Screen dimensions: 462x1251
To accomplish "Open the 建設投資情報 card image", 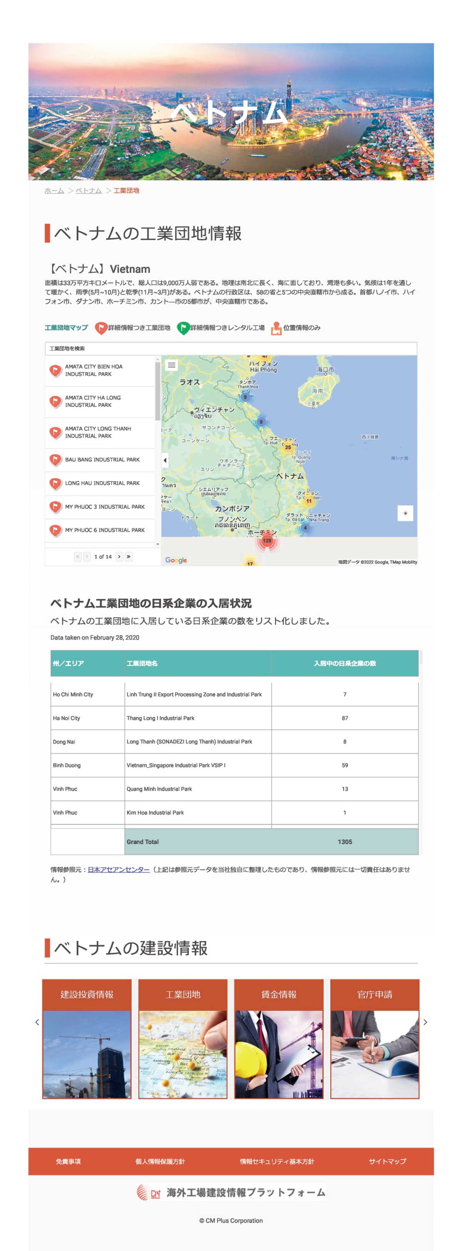I will pyautogui.click(x=87, y=1054).
